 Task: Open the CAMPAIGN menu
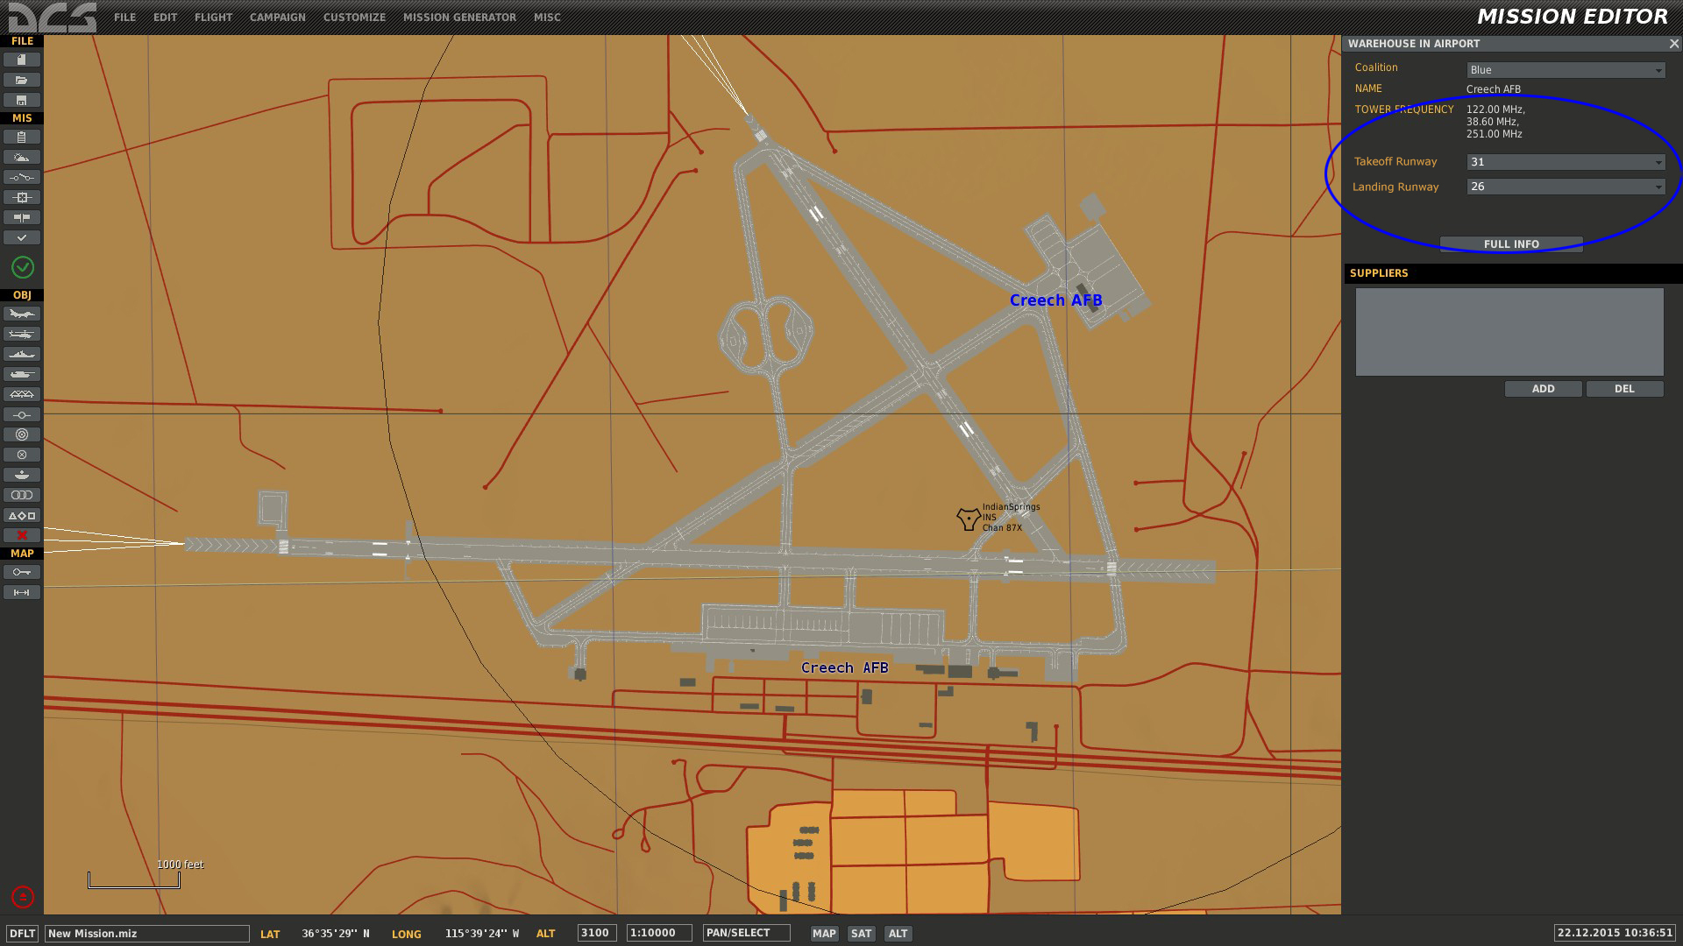point(277,17)
